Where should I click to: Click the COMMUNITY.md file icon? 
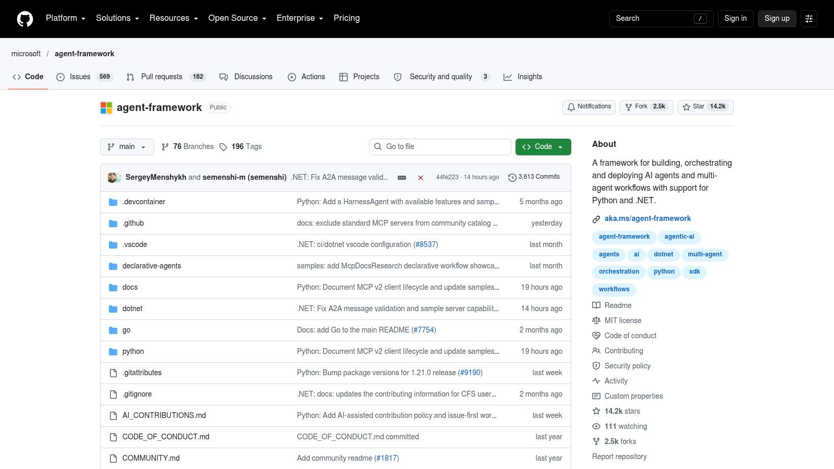click(113, 459)
